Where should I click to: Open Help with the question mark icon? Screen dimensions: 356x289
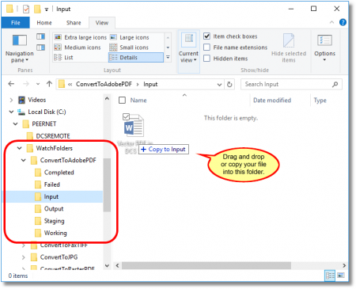[x=343, y=22]
